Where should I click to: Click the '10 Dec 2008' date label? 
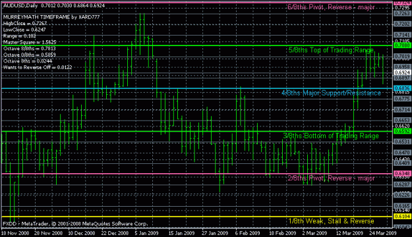(82, 233)
